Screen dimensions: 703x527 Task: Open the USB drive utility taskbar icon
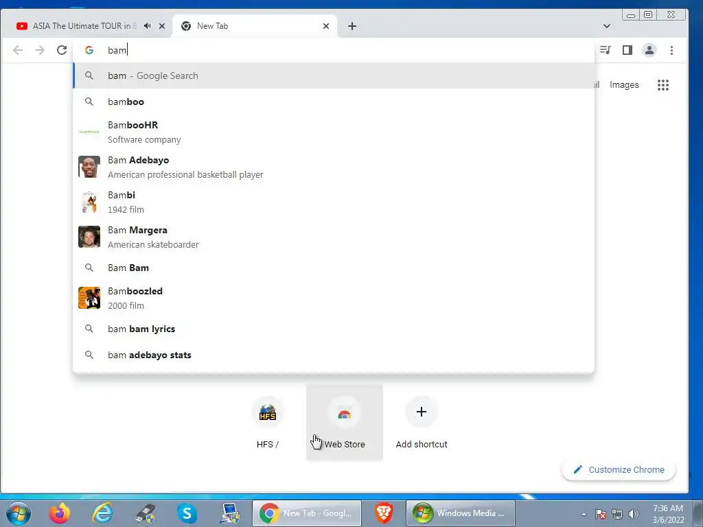[x=145, y=513]
